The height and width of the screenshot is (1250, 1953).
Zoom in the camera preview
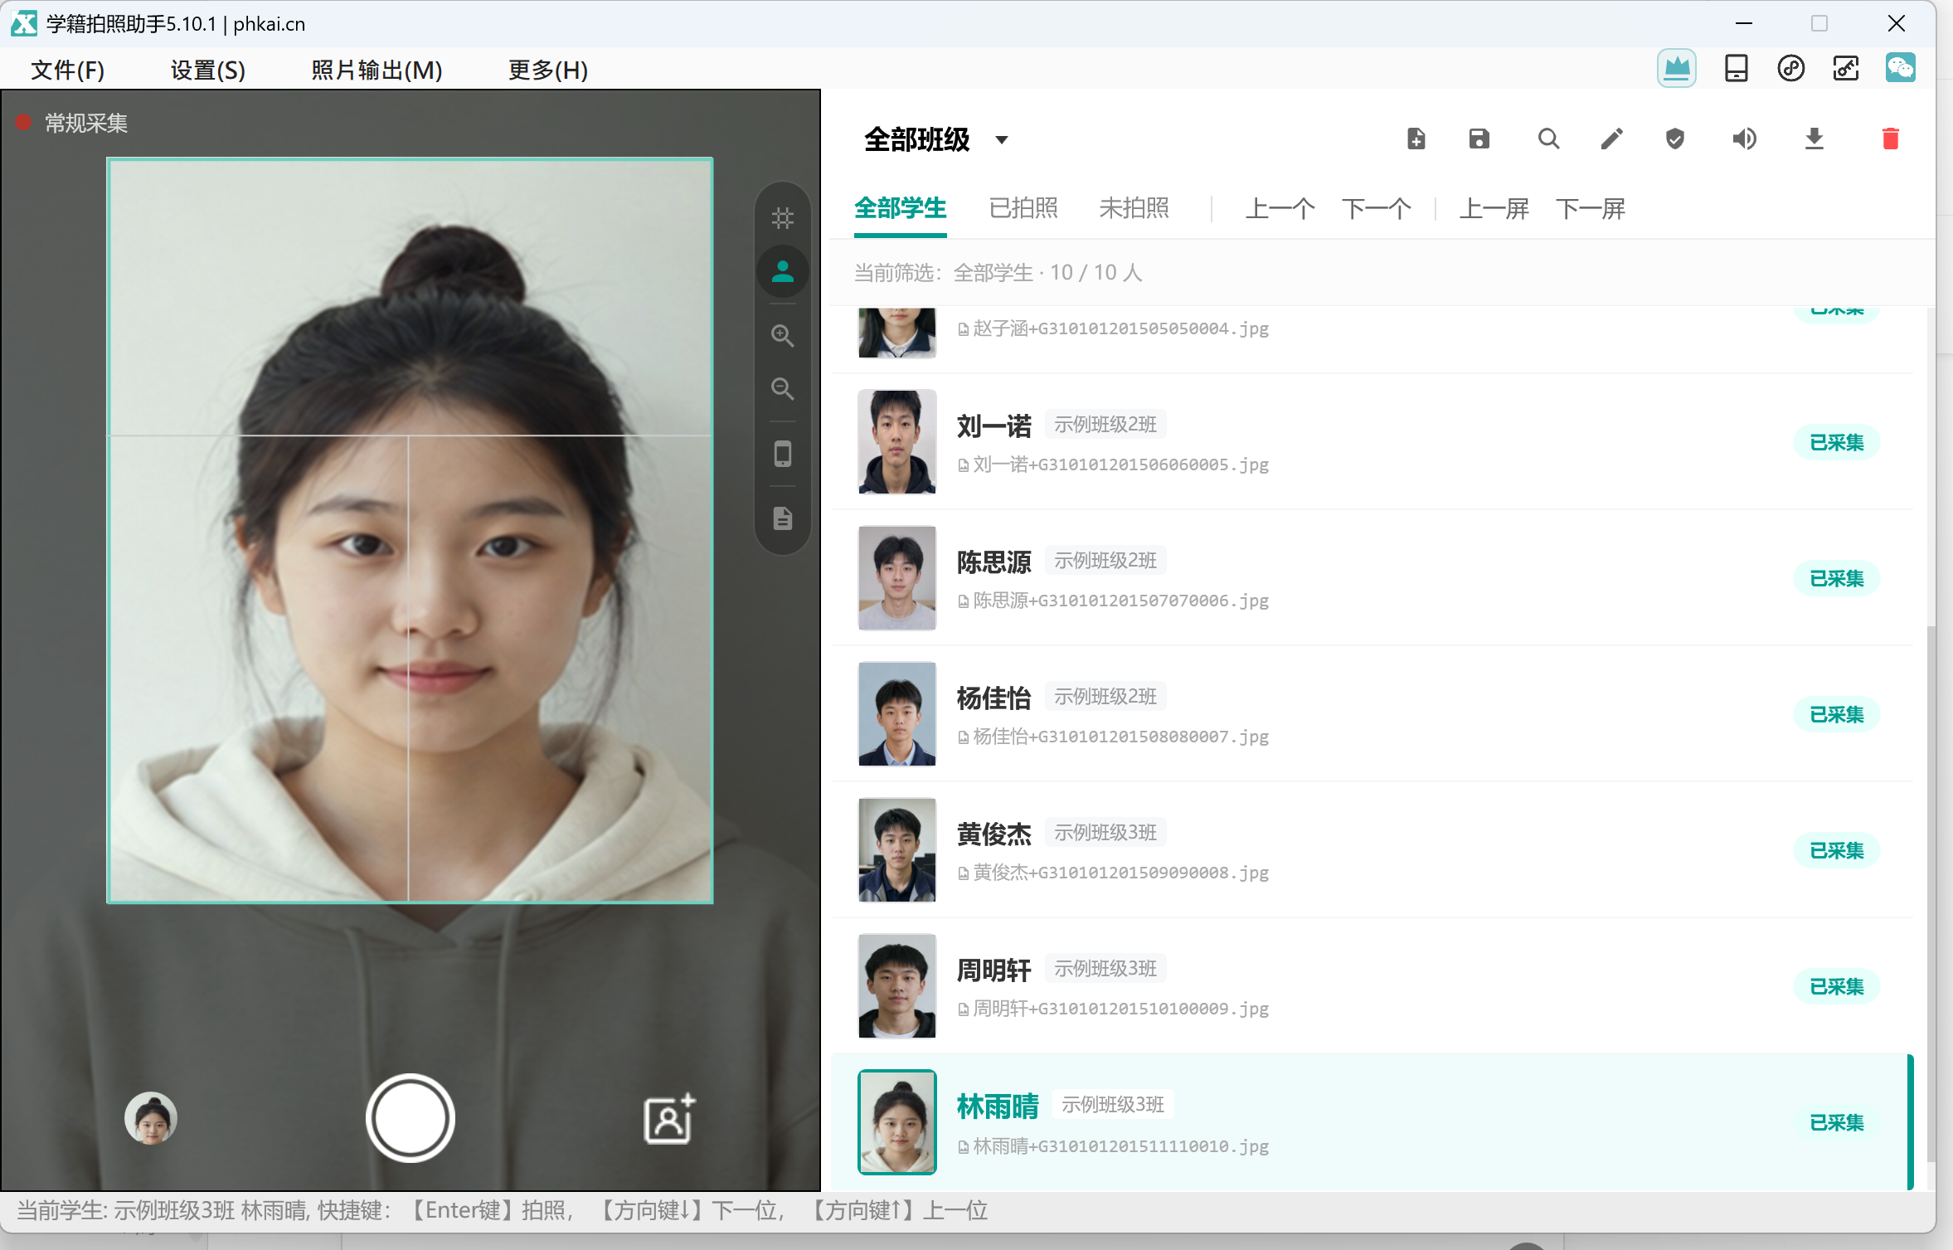(x=782, y=336)
